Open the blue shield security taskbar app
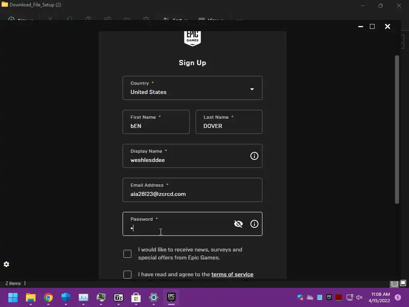Image resolution: width=409 pixels, height=307 pixels. point(66,297)
